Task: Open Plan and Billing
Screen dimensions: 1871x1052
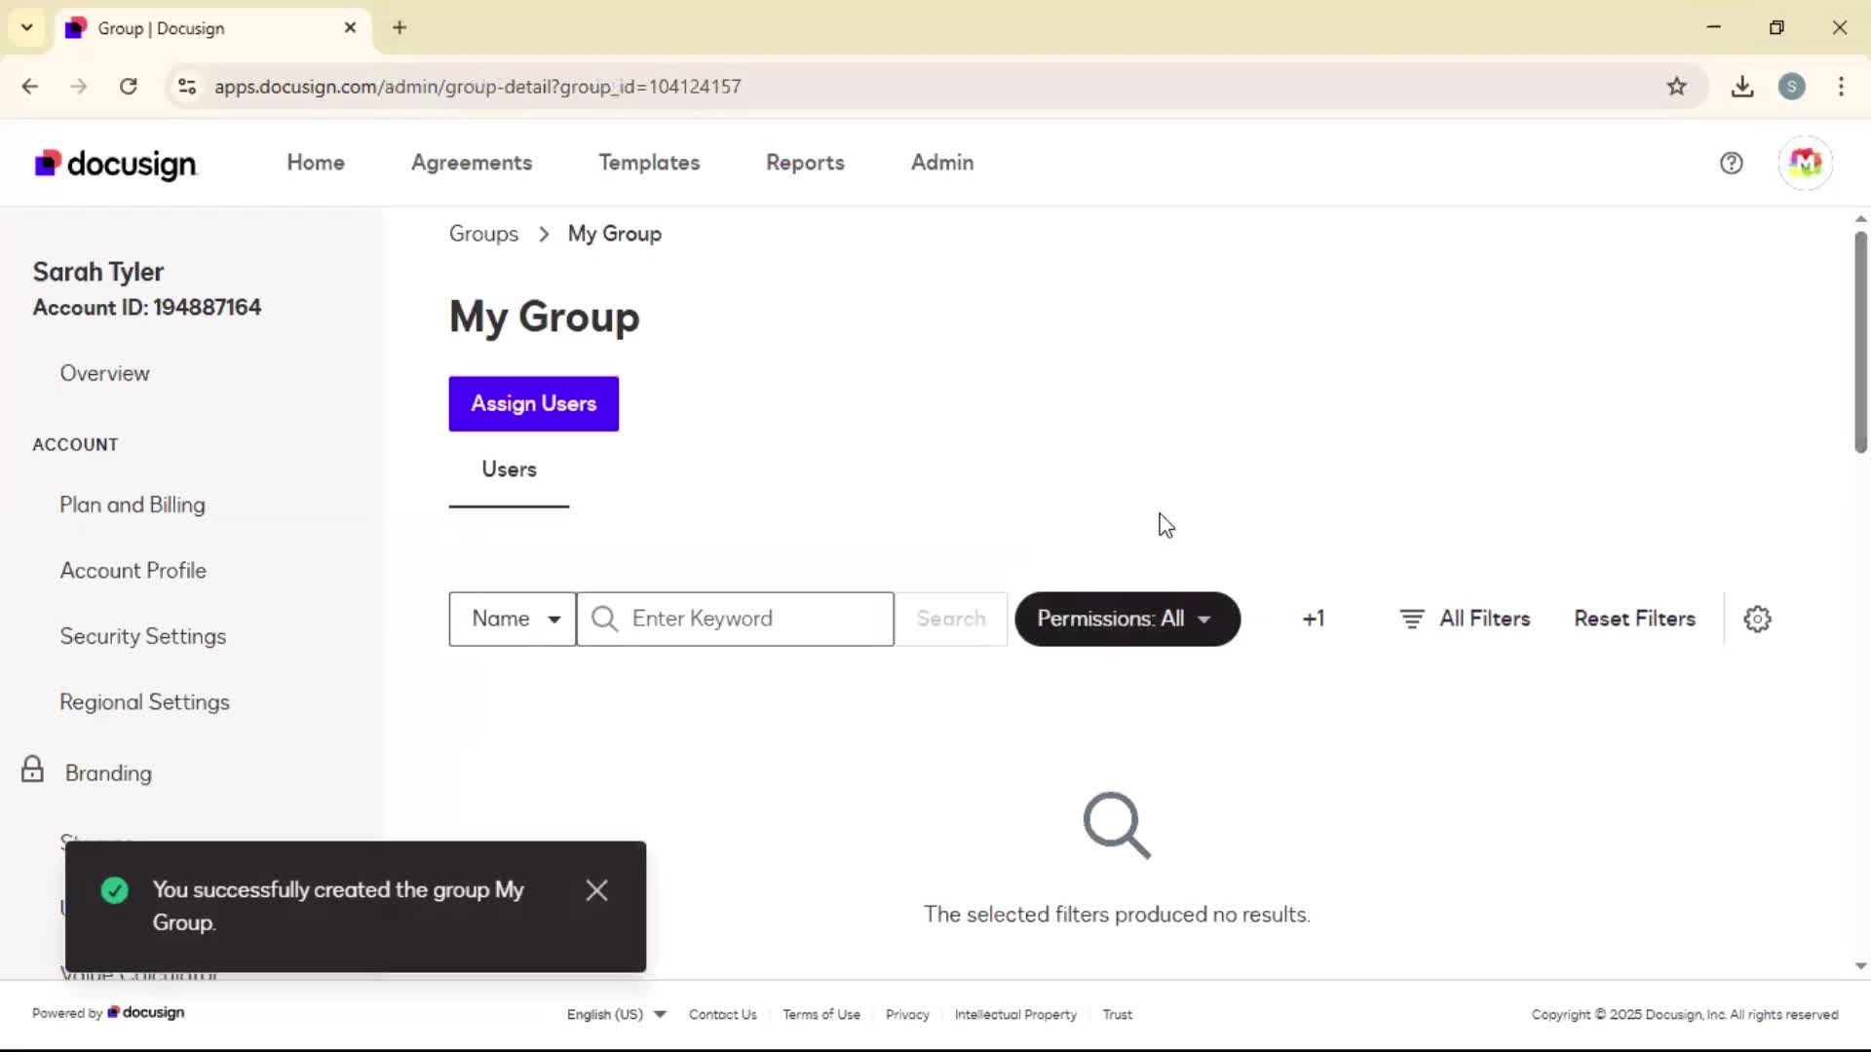Action: click(133, 505)
